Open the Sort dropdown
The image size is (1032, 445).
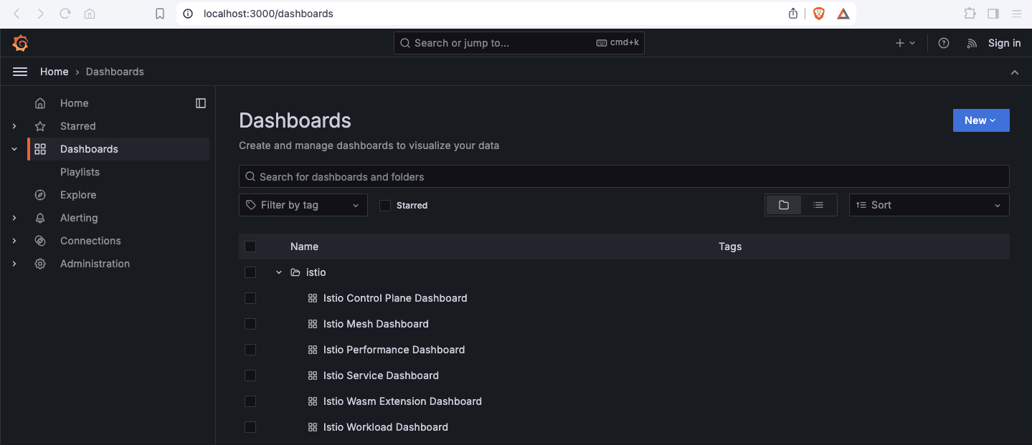[x=929, y=205]
